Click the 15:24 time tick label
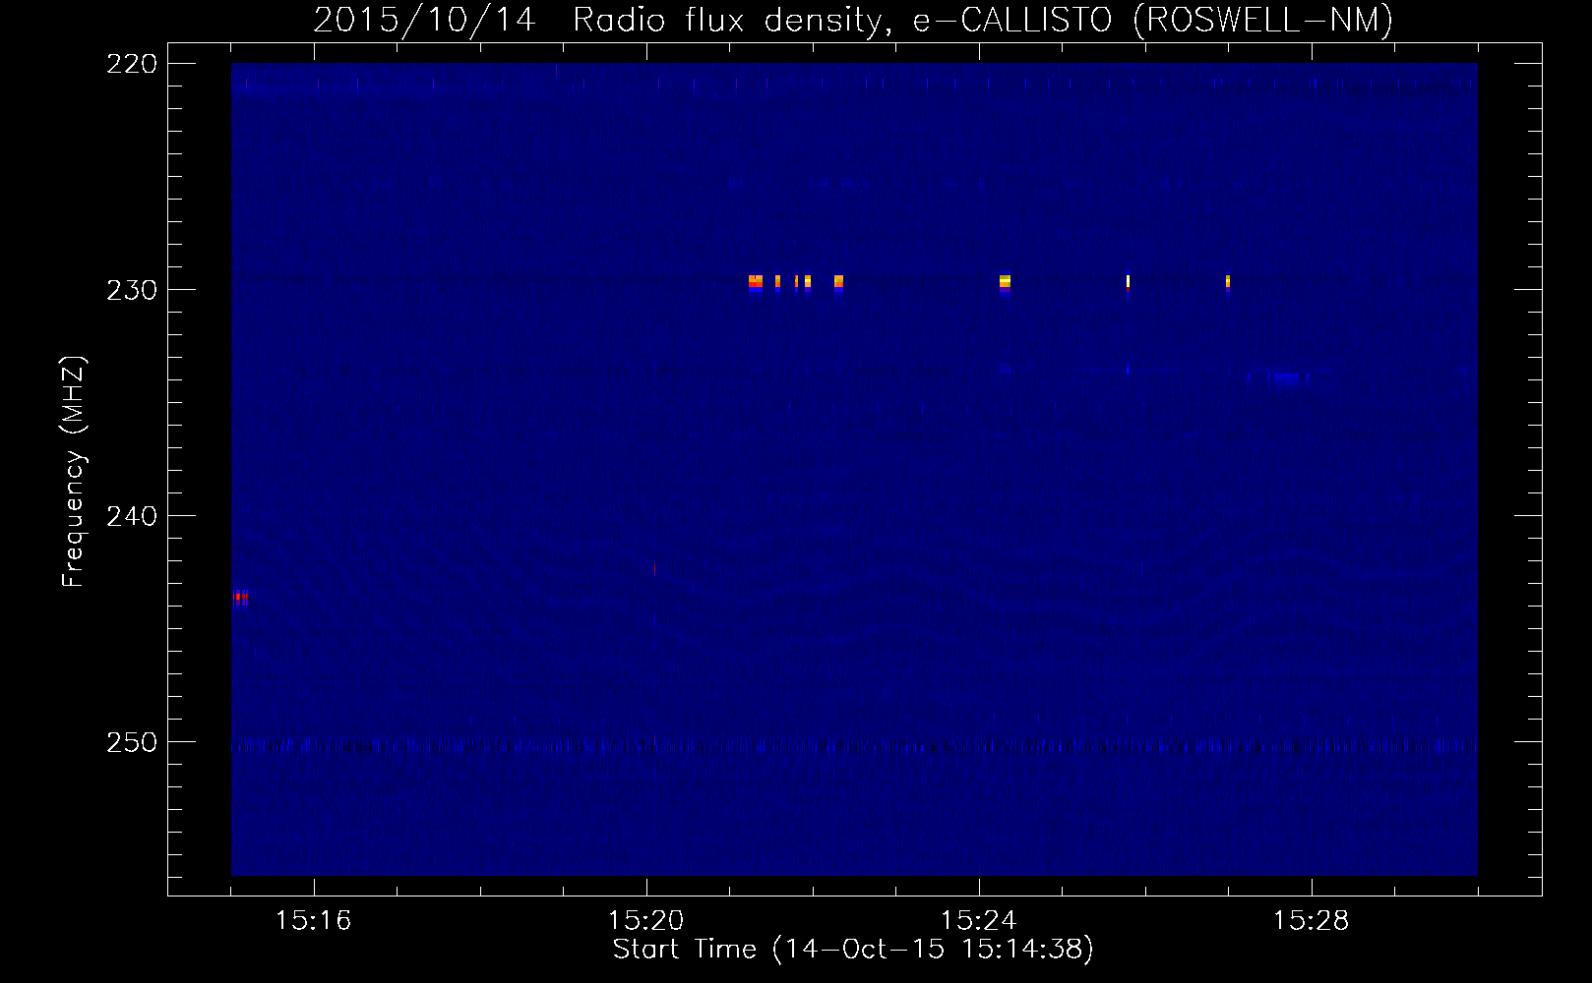 [978, 920]
